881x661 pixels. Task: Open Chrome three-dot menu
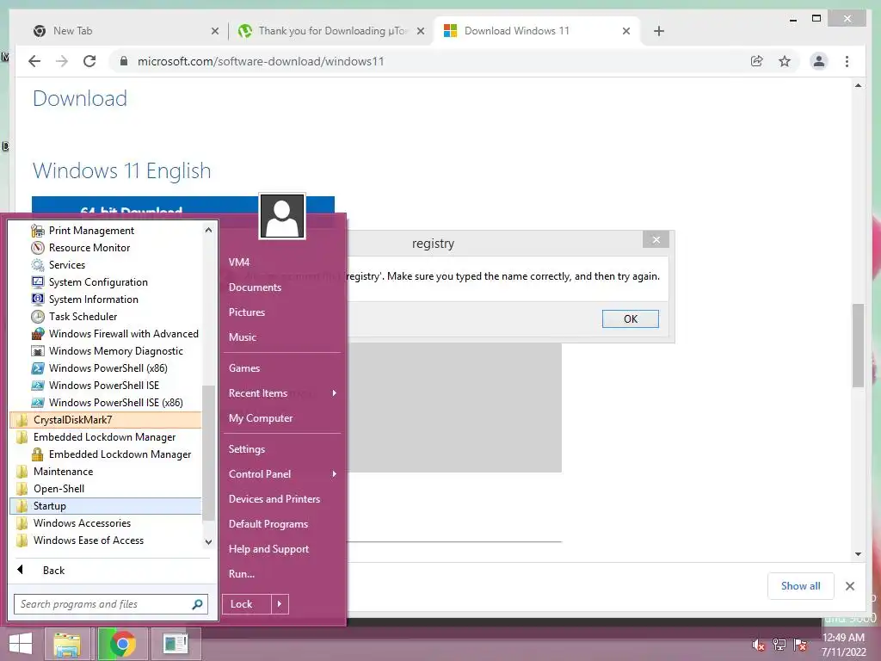point(847,61)
